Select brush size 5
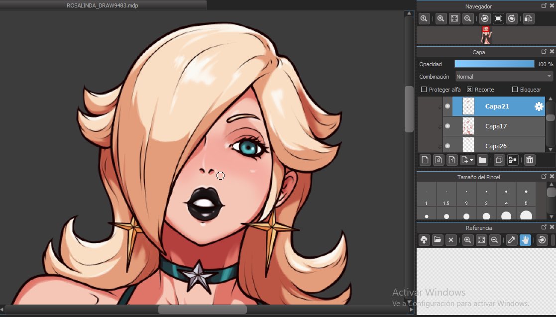This screenshot has height=317, width=556. tap(526, 194)
